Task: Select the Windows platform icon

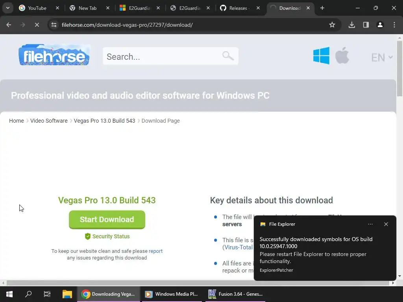Action: (x=321, y=55)
